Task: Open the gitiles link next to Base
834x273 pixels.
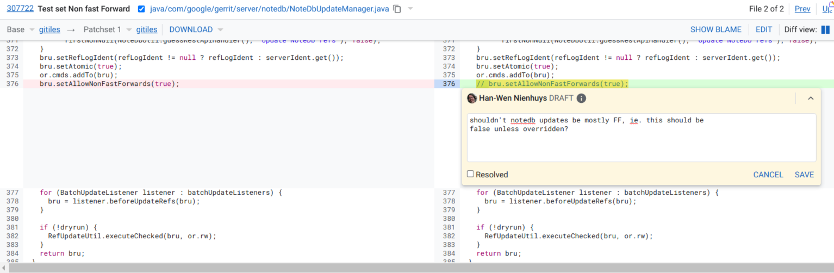Action: pos(49,29)
